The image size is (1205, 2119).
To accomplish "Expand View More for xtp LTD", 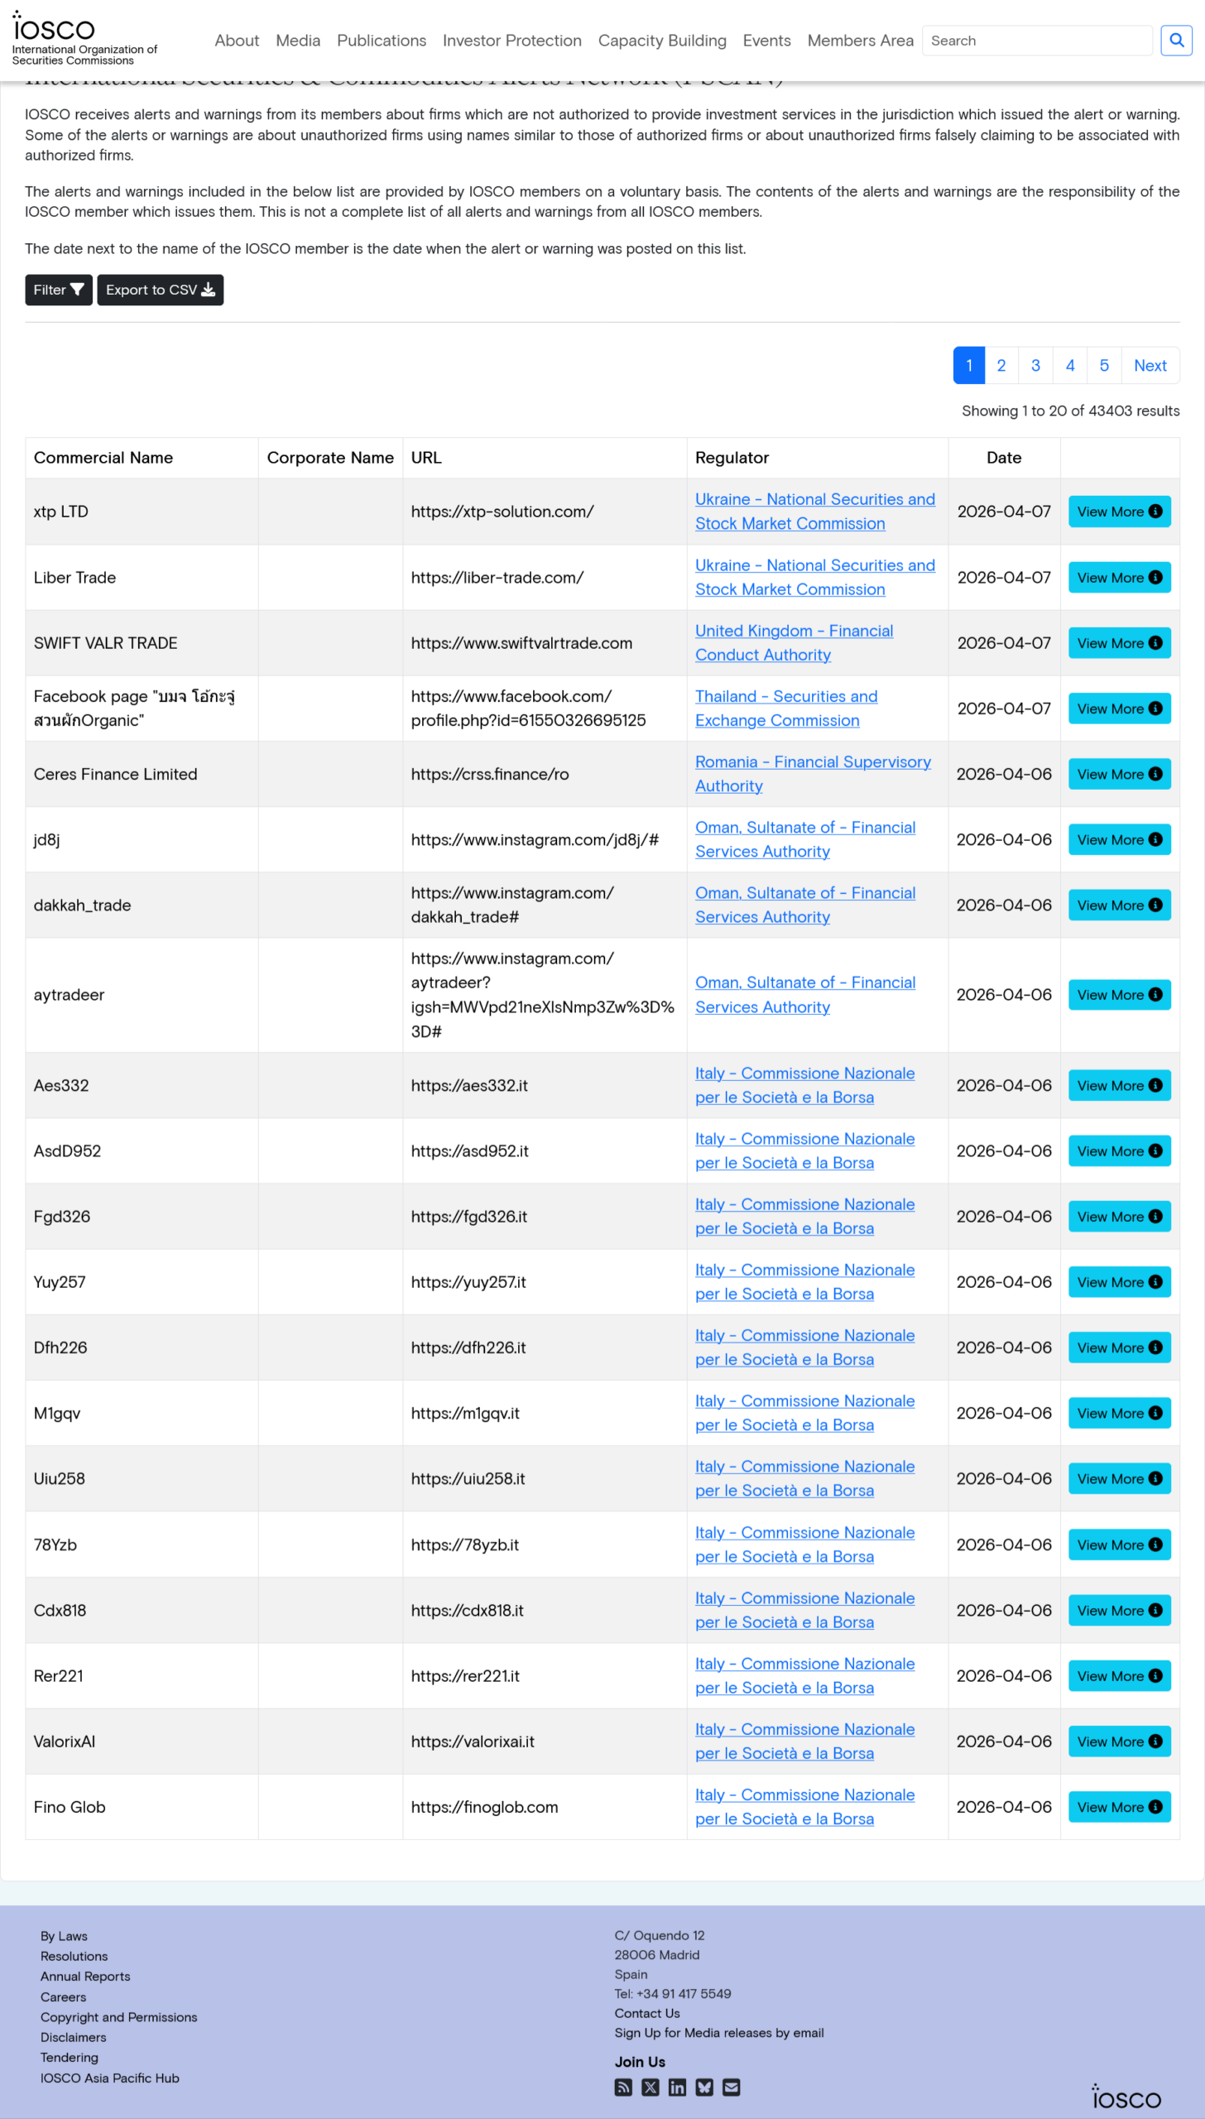I will coord(1119,512).
